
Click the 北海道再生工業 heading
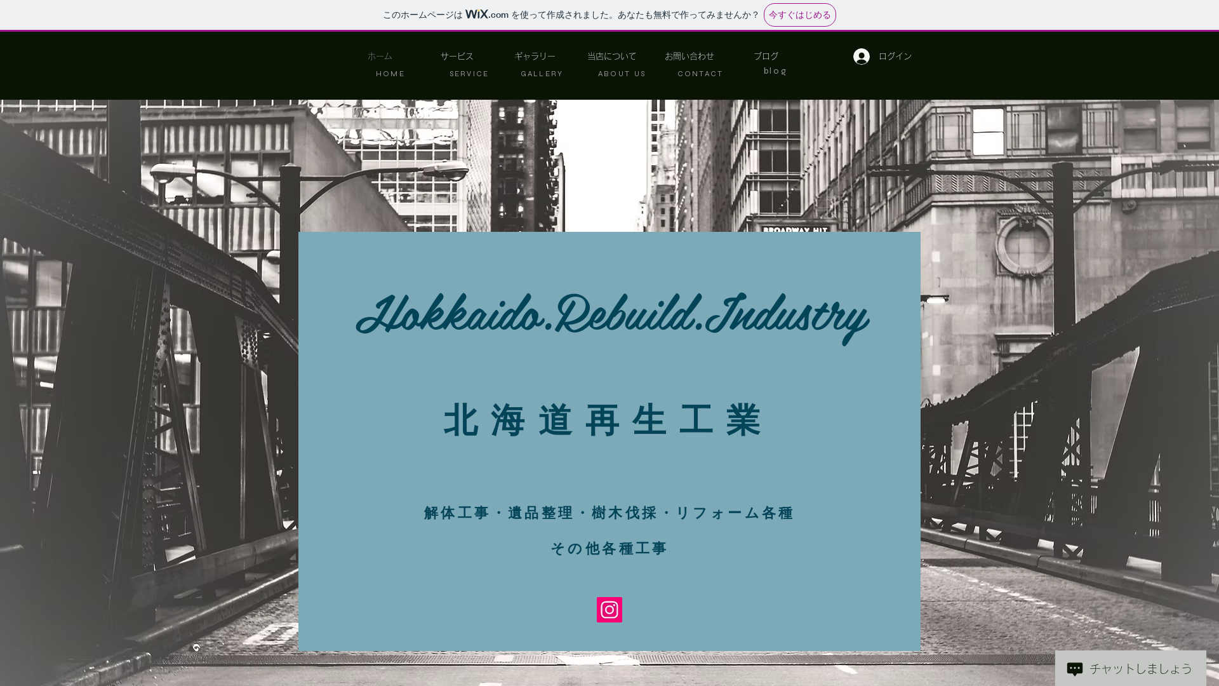[x=603, y=420]
